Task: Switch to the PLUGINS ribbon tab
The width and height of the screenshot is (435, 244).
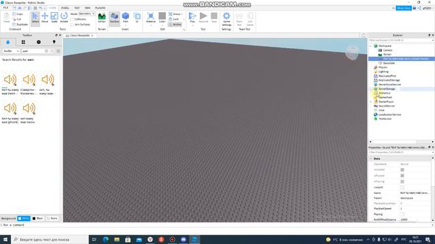Action: (x=100, y=7)
